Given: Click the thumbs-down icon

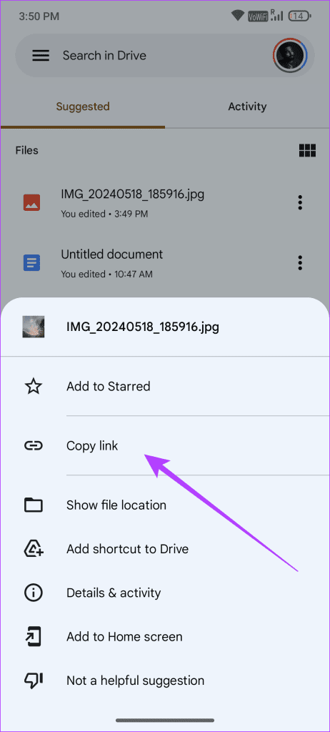Looking at the screenshot, I should pos(33,681).
